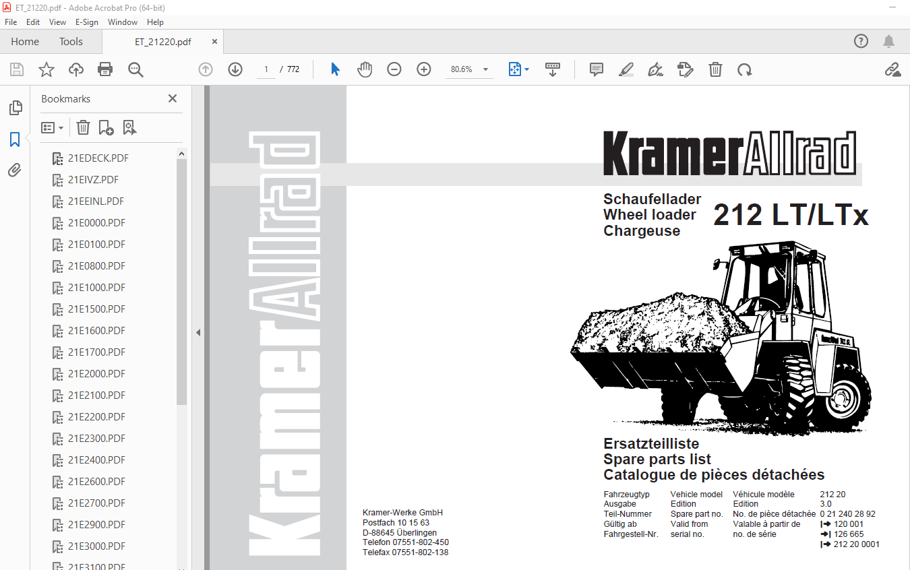This screenshot has width=910, height=570.
Task: Open bookmark 21EDECK.PDF
Action: coord(98,158)
